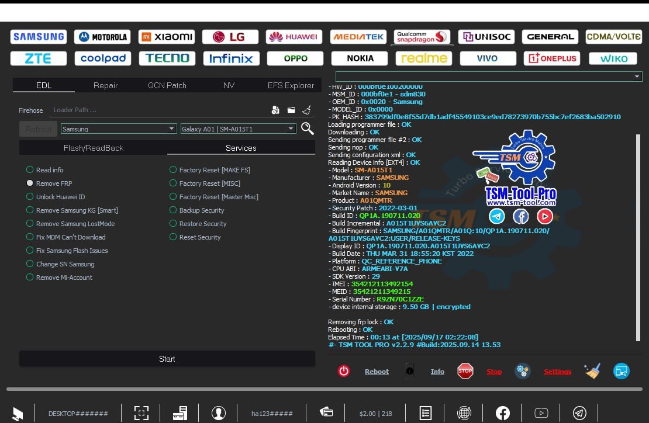Select the Xiaomi brand logo button
The height and width of the screenshot is (423, 649).
coord(167,37)
